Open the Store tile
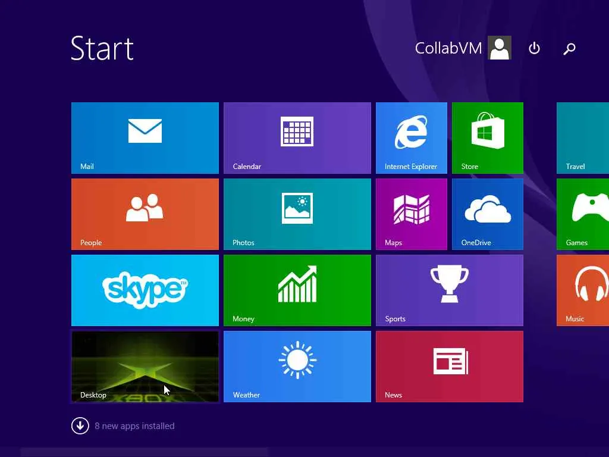 pos(488,138)
